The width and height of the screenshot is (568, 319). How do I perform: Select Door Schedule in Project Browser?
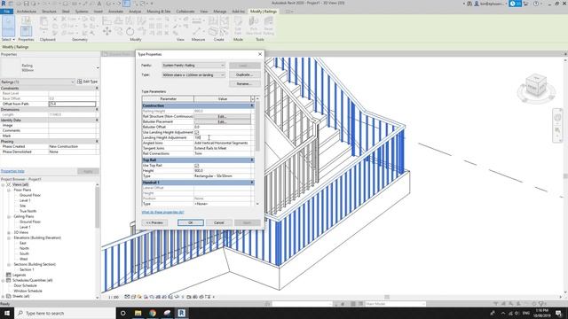tap(25, 285)
